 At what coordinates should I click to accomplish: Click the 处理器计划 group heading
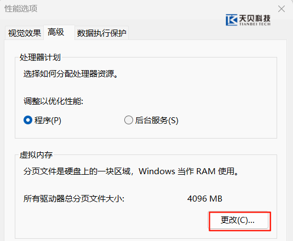point(40,57)
